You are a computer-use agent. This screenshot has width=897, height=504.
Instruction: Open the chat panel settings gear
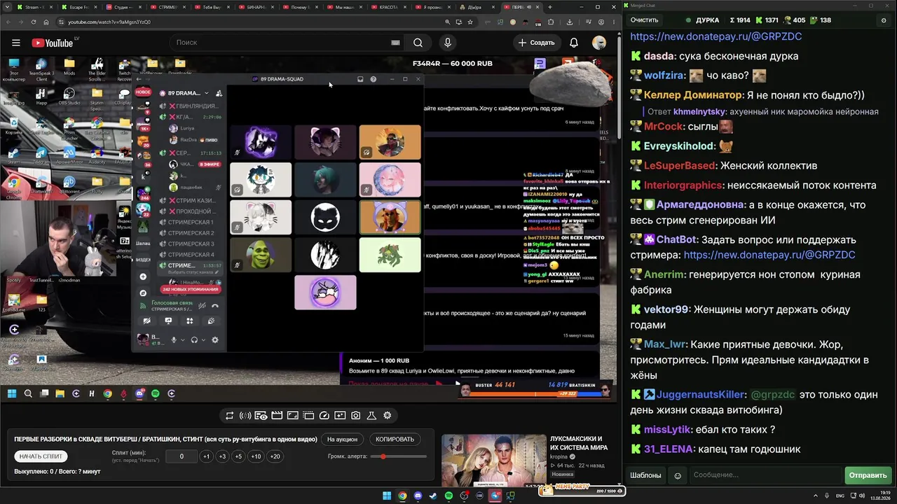coord(884,20)
